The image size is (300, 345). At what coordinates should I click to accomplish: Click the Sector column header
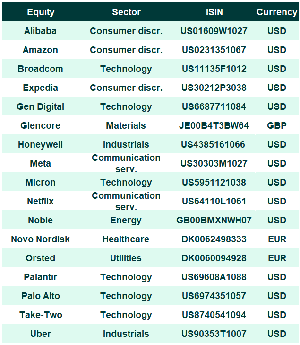coord(126,12)
